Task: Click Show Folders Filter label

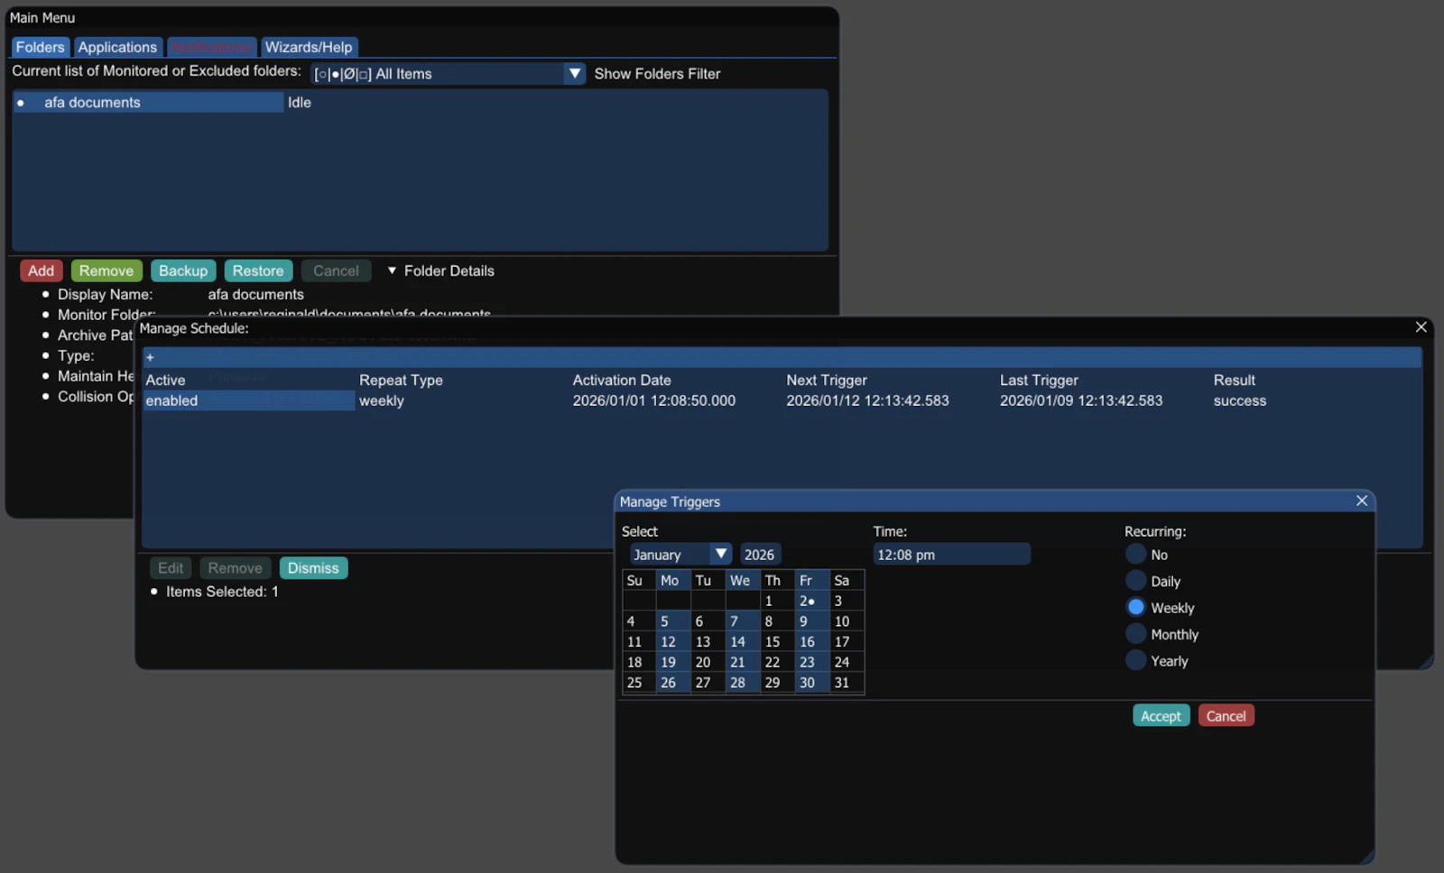Action: point(657,74)
